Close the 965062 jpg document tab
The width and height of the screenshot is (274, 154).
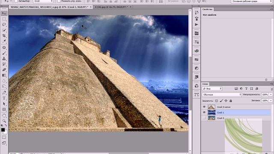pyautogui.click(x=91, y=7)
